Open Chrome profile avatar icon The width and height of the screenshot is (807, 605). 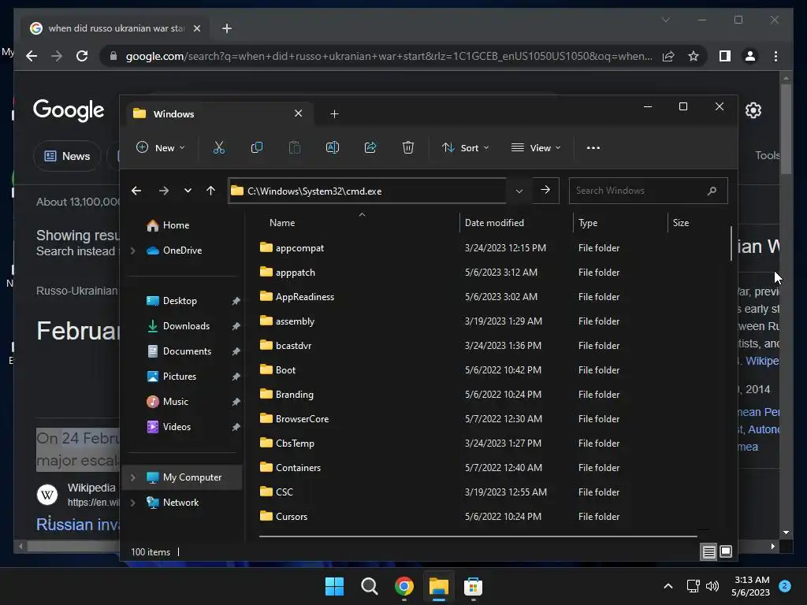click(x=750, y=56)
